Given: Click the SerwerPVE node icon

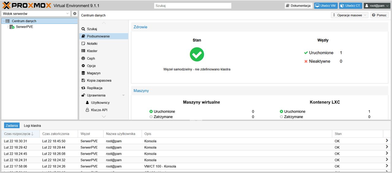Looking at the screenshot, I should 12,27.
